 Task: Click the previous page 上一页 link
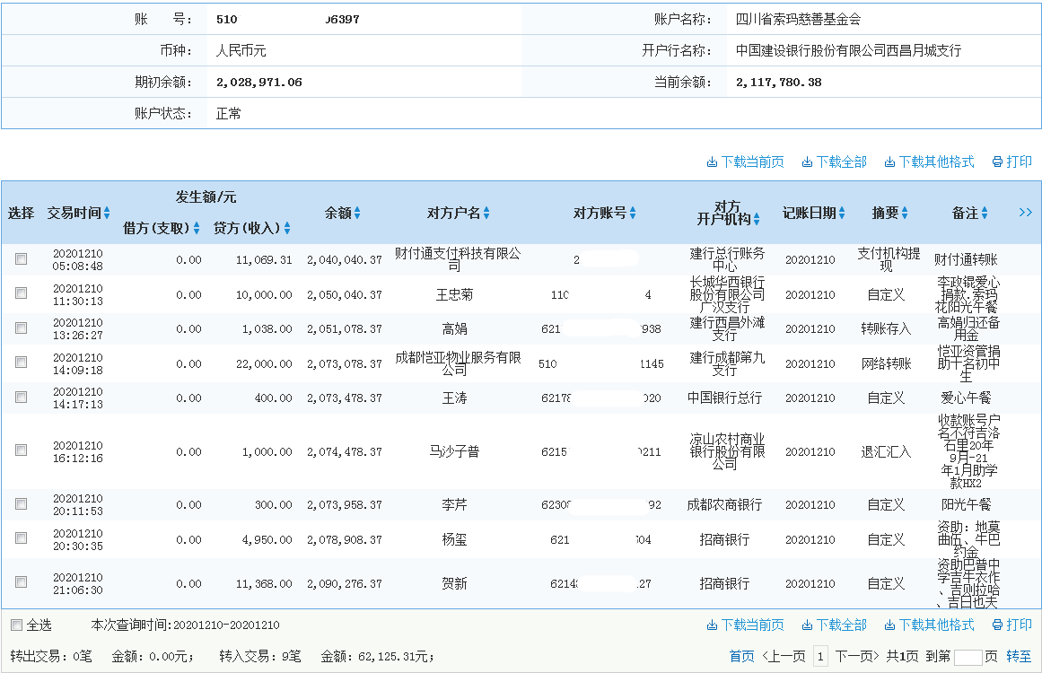pyautogui.click(x=784, y=654)
